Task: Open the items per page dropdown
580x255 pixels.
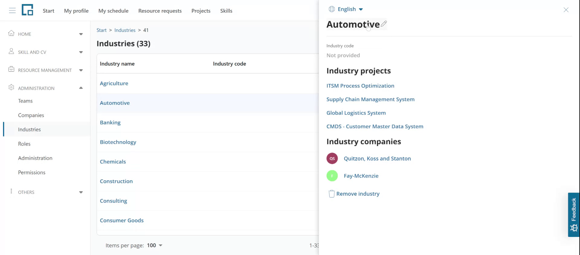Action: pos(155,245)
